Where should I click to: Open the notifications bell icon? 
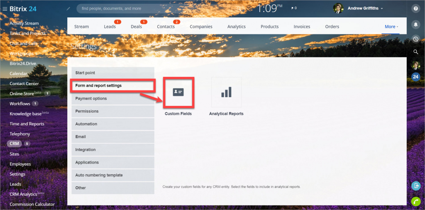(x=415, y=24)
